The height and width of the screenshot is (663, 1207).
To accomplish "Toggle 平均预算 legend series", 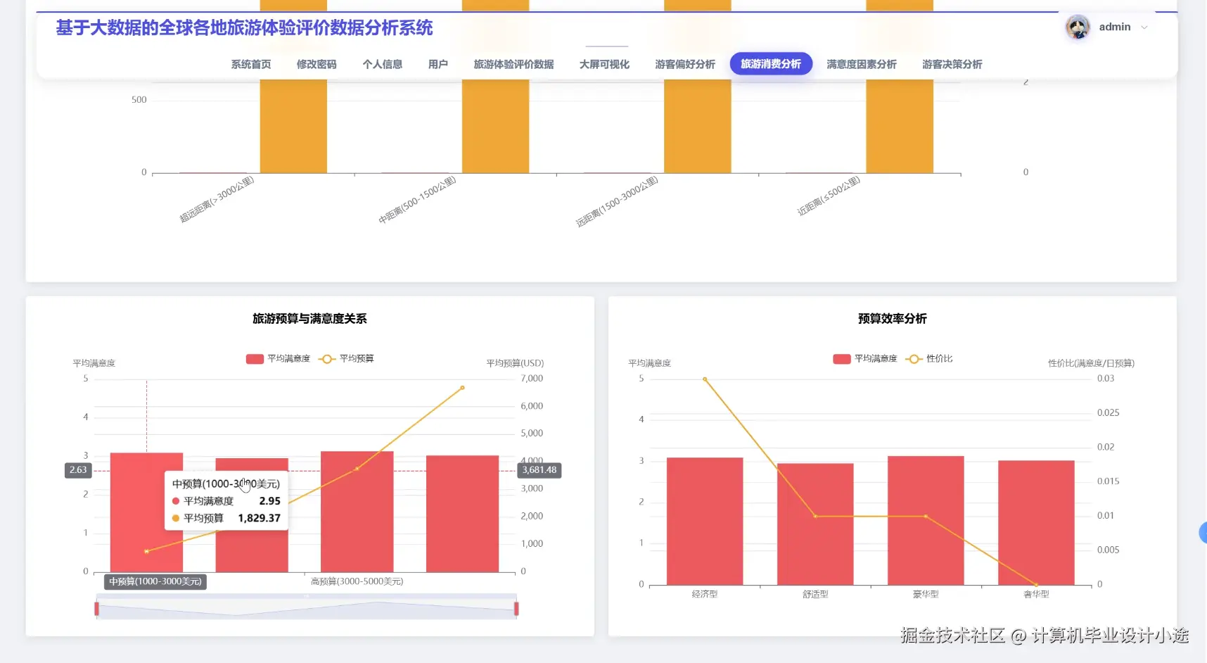I will point(346,359).
